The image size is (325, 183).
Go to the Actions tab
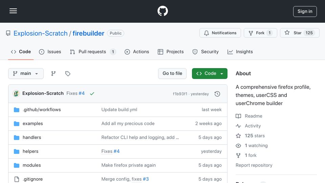click(x=137, y=52)
